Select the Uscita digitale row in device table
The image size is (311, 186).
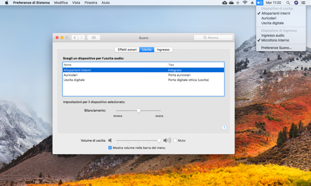[143, 80]
